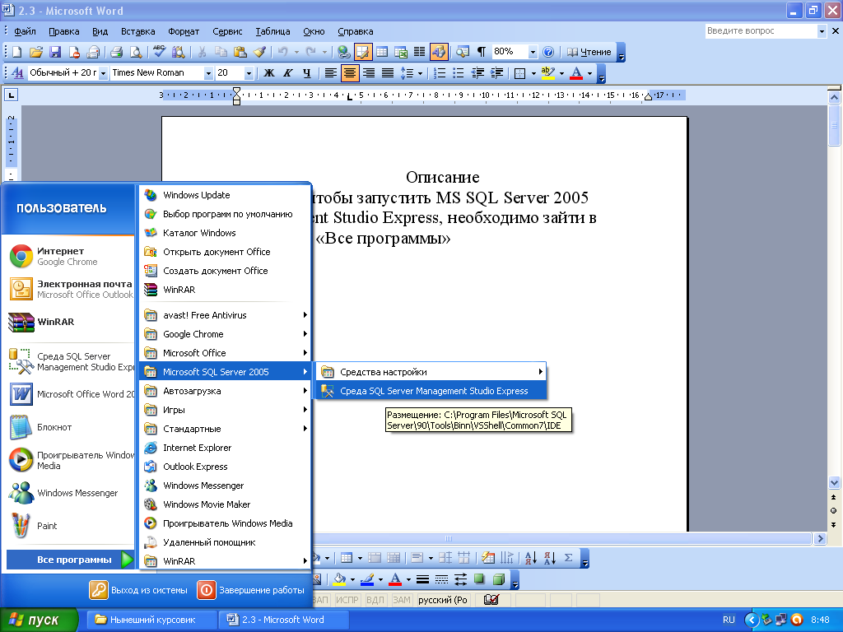Insert a table using the toolbar icon

382,52
